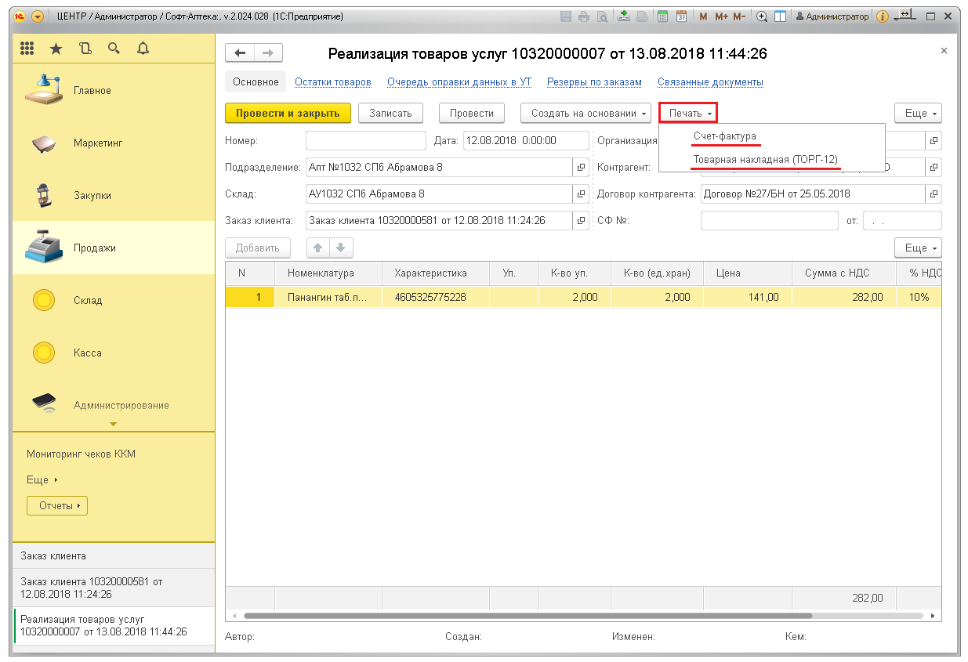Open the calculator in title toolbar
The width and height of the screenshot is (968, 662).
[x=662, y=16]
